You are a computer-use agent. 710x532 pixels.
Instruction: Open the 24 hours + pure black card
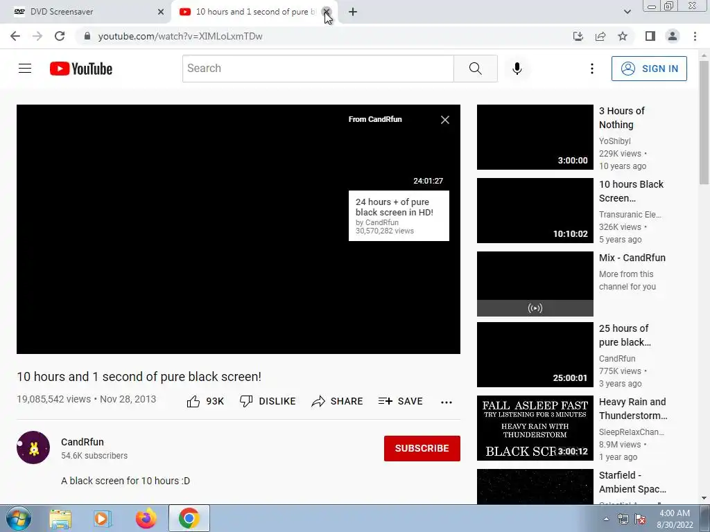coord(399,216)
